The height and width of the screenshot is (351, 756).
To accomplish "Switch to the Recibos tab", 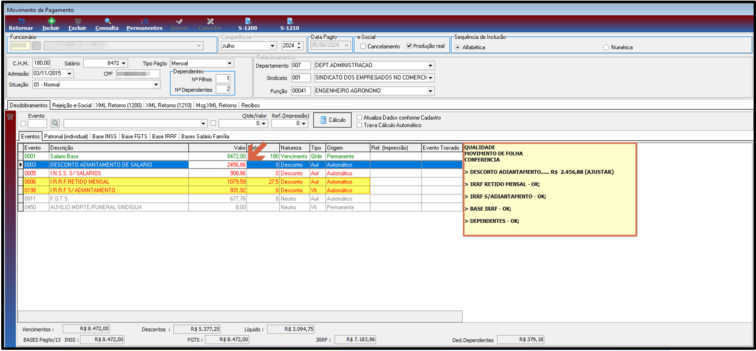I will point(251,105).
